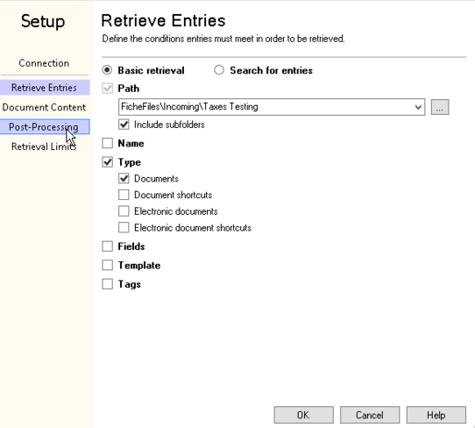Screen dimensions: 475x428
Task: Switch to Retrieval Limits page
Action: 44,146
